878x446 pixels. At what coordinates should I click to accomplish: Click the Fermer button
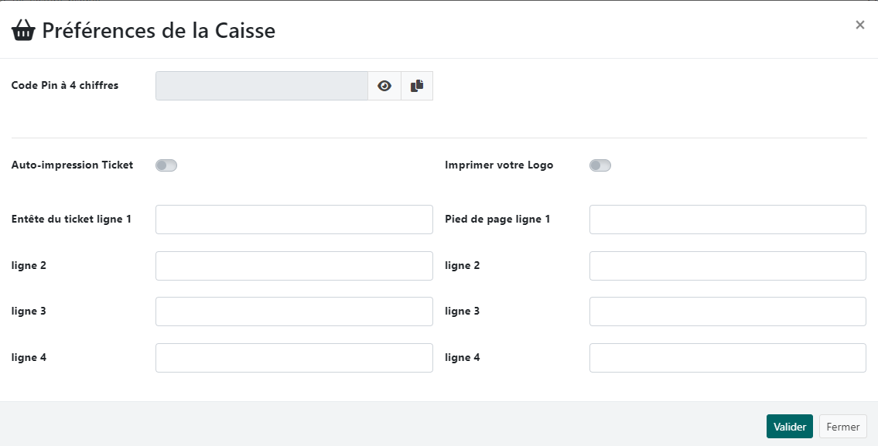coord(842,427)
